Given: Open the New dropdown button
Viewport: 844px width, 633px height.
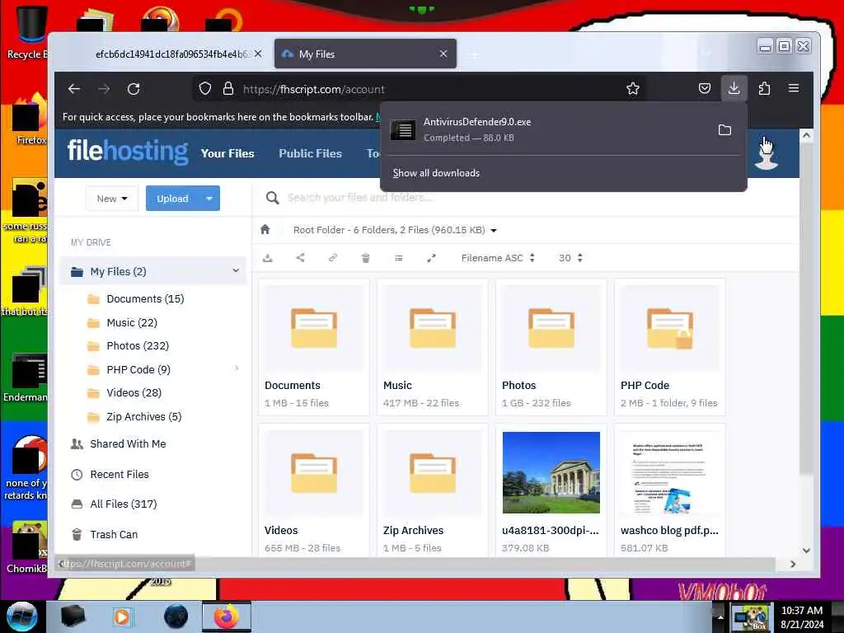Looking at the screenshot, I should pyautogui.click(x=112, y=199).
